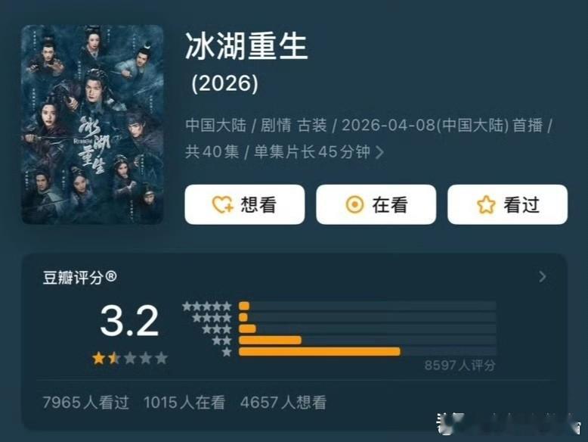Mark the show as 看过

click(x=507, y=204)
